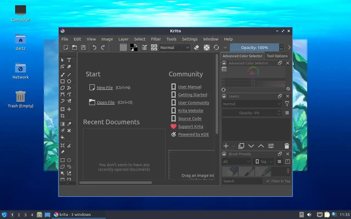351x219 pixels.
Task: Toggle Preserve Alpha checkerboard button
Action: [206, 47]
